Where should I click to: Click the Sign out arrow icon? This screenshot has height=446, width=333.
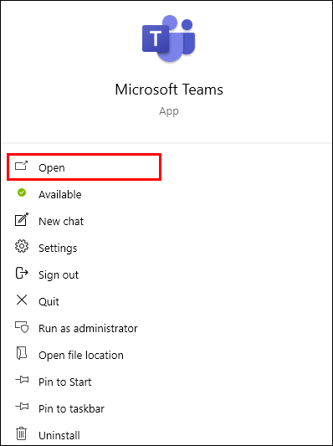point(22,273)
